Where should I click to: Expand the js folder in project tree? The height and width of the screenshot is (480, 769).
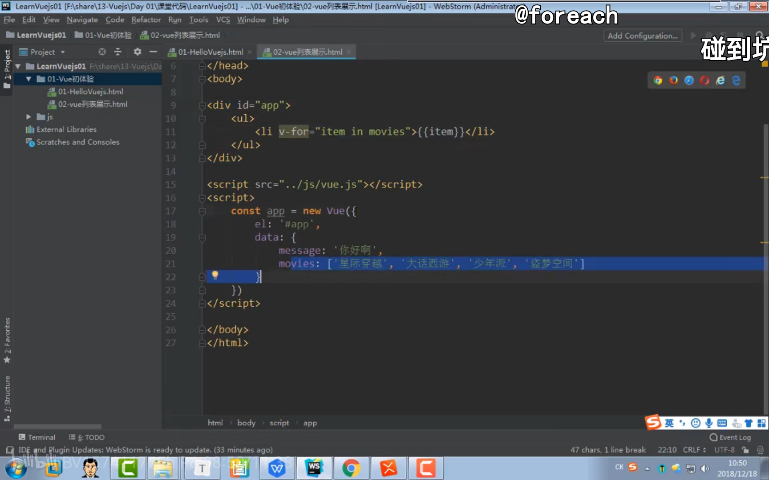pos(28,116)
